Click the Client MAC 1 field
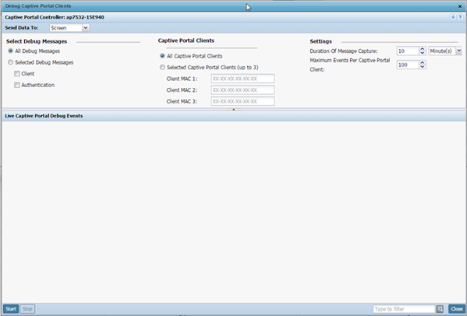The width and height of the screenshot is (467, 316). pos(242,79)
